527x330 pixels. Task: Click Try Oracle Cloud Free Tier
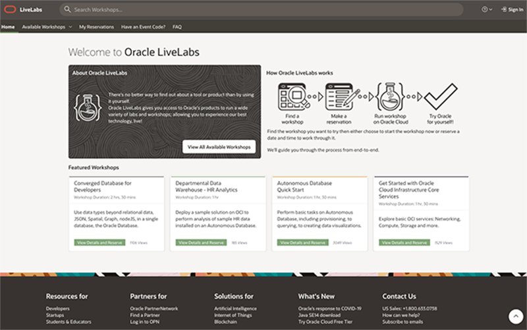tap(325, 322)
